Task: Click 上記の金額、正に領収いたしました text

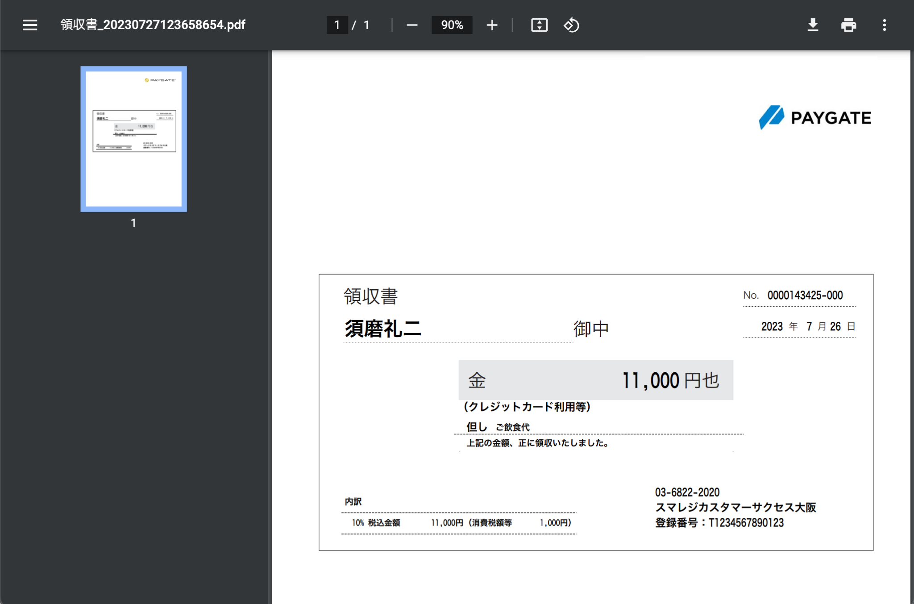Action: click(538, 443)
